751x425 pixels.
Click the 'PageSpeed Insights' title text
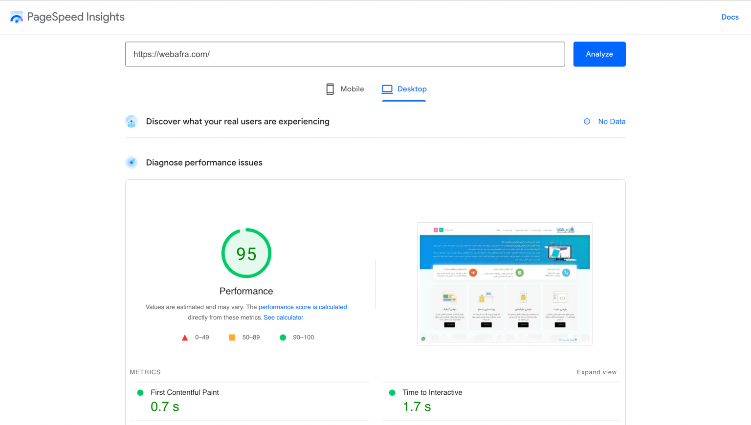point(76,17)
